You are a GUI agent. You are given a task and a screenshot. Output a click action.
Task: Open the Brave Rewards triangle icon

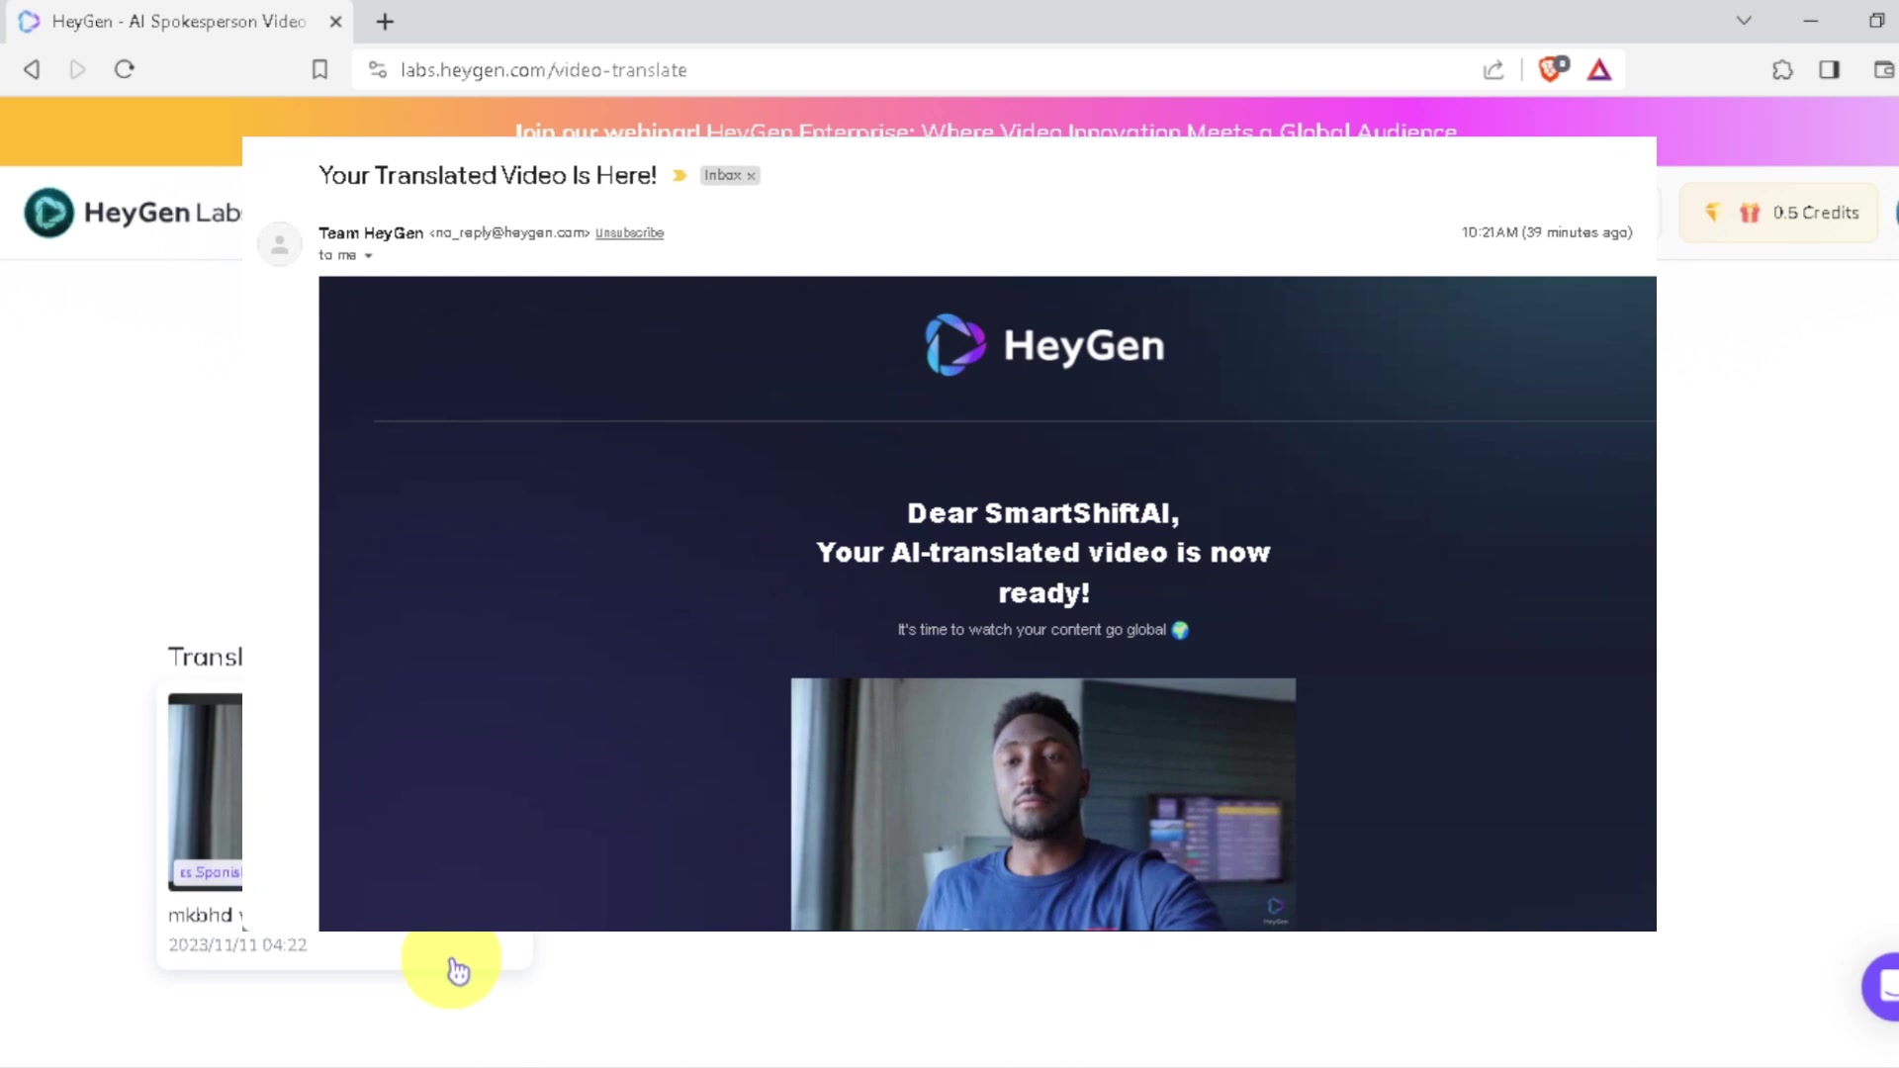point(1599,69)
